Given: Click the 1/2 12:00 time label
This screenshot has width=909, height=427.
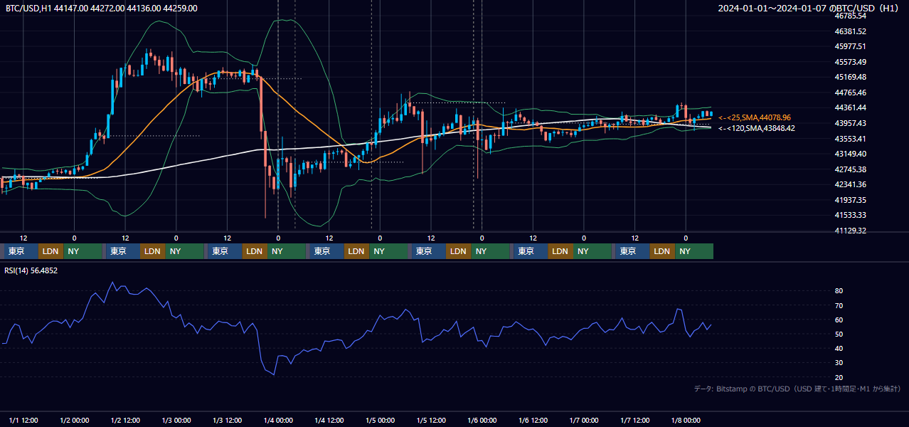Looking at the screenshot, I should [125, 420].
